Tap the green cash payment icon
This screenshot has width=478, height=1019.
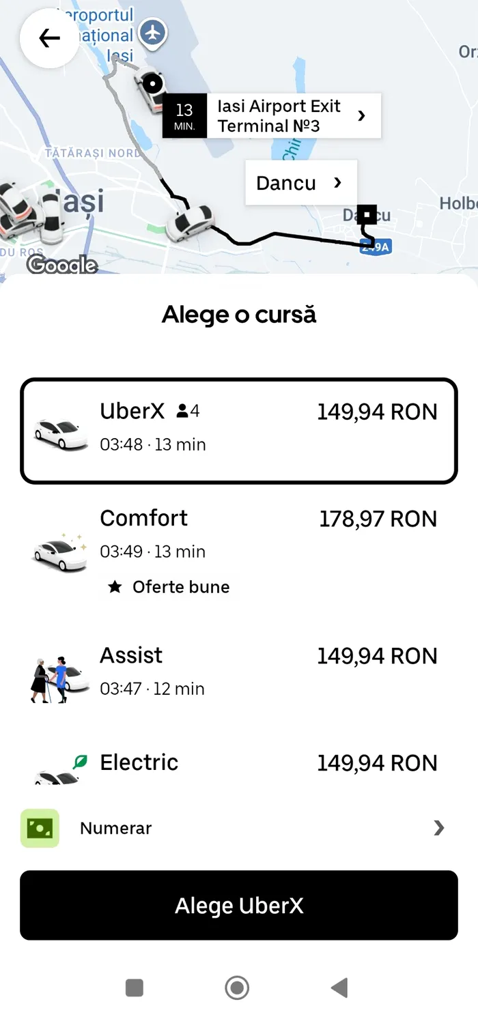[39, 828]
